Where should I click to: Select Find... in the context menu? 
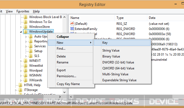click(x=71, y=49)
